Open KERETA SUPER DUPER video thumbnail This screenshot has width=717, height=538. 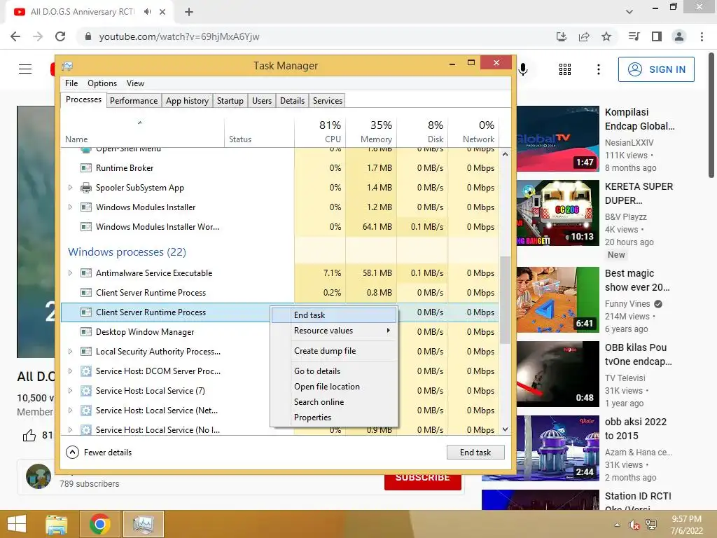tap(558, 213)
